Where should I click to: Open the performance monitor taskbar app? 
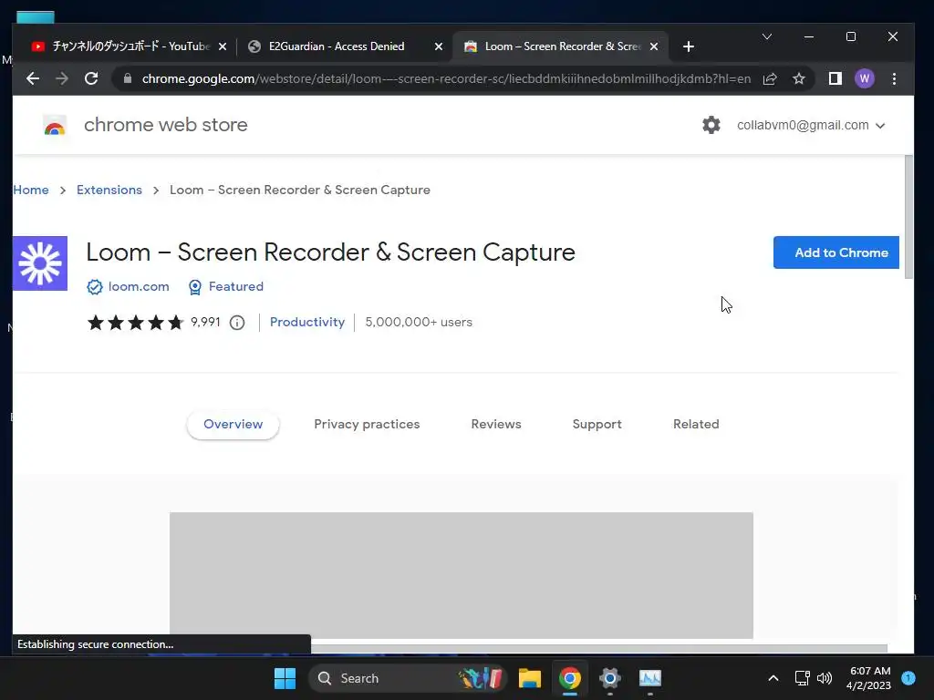pyautogui.click(x=649, y=678)
